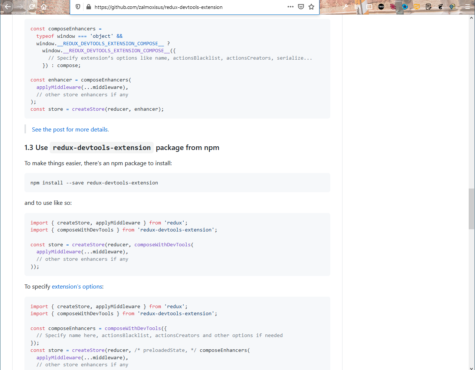Click the vertical scrollbar thumb

click(x=471, y=209)
